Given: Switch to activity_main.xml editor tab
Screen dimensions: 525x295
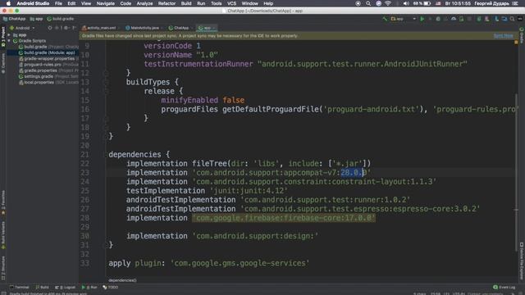Looking at the screenshot, I should [x=101, y=28].
